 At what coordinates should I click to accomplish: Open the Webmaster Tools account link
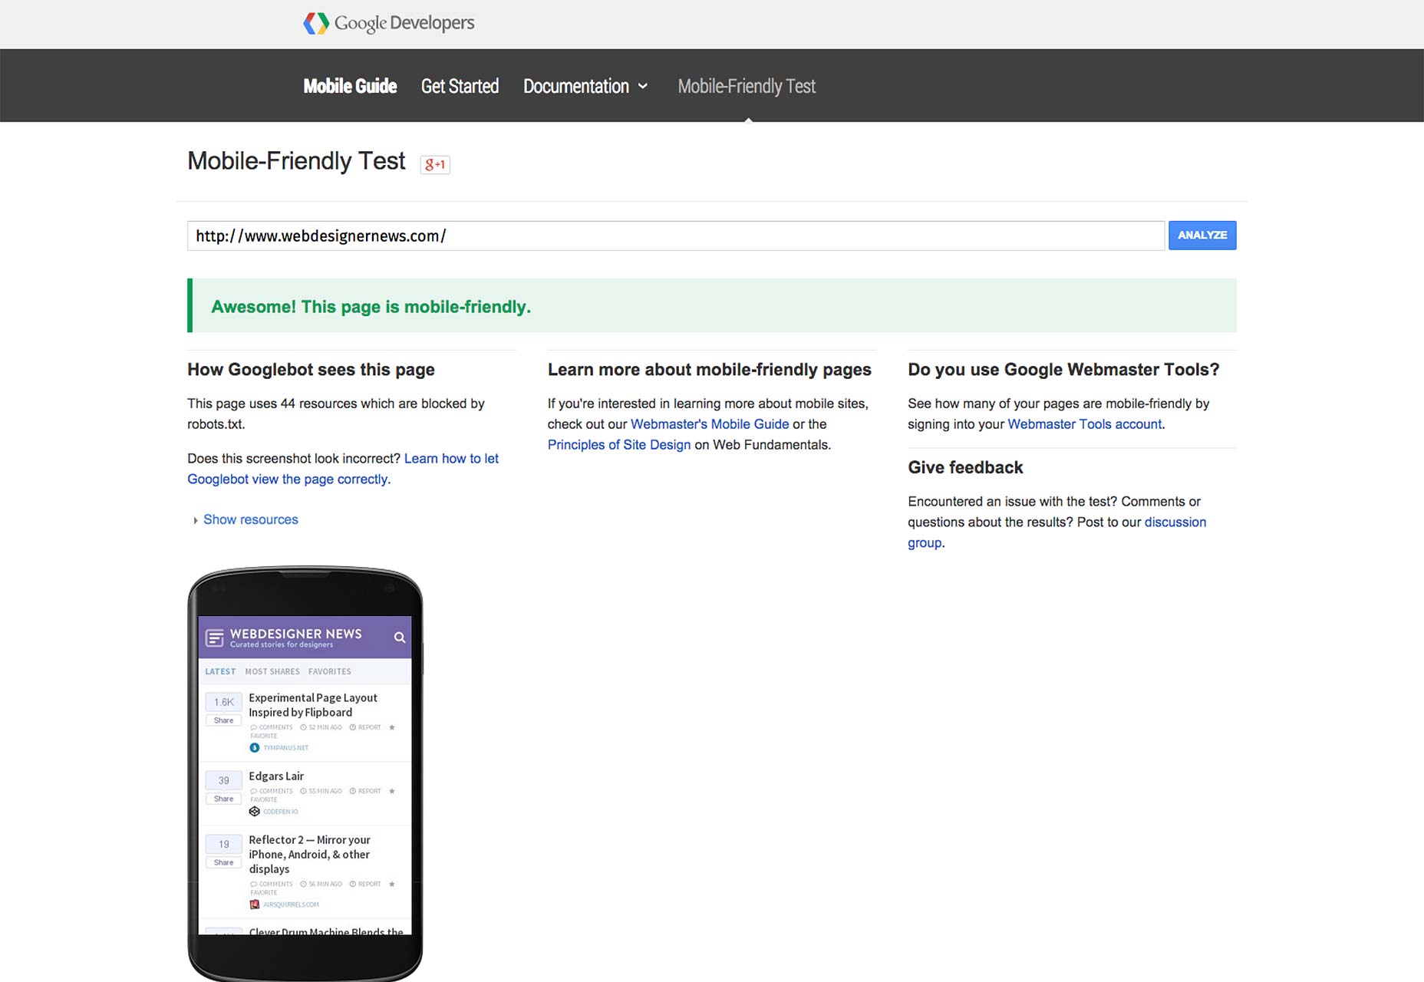[1085, 424]
